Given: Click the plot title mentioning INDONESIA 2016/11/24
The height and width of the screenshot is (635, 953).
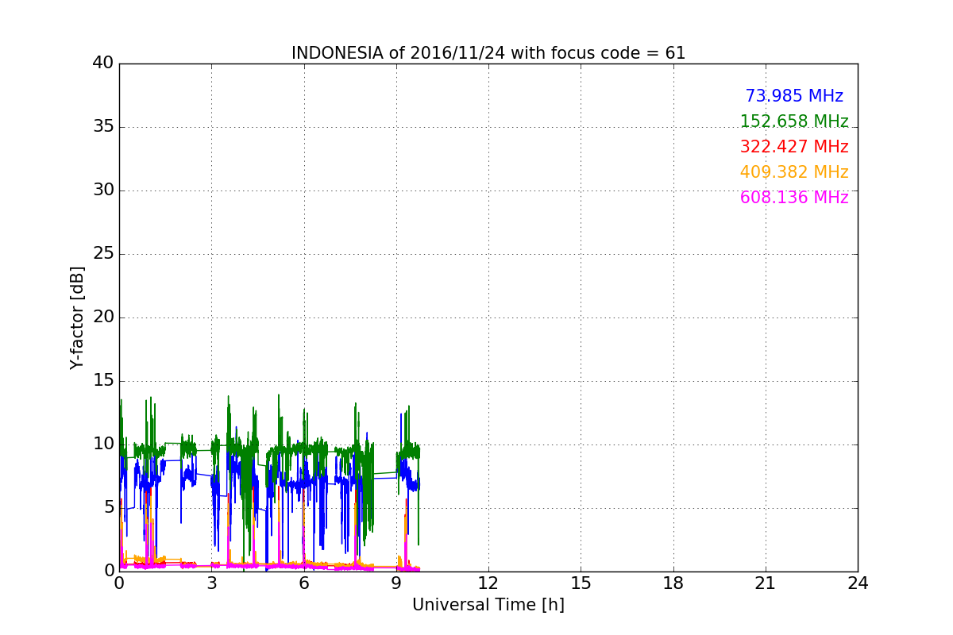Looking at the screenshot, I should (x=488, y=53).
